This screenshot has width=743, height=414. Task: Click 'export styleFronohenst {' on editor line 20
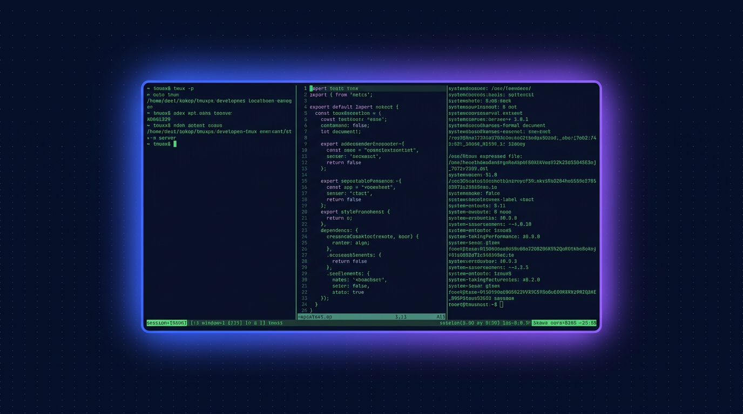point(355,212)
